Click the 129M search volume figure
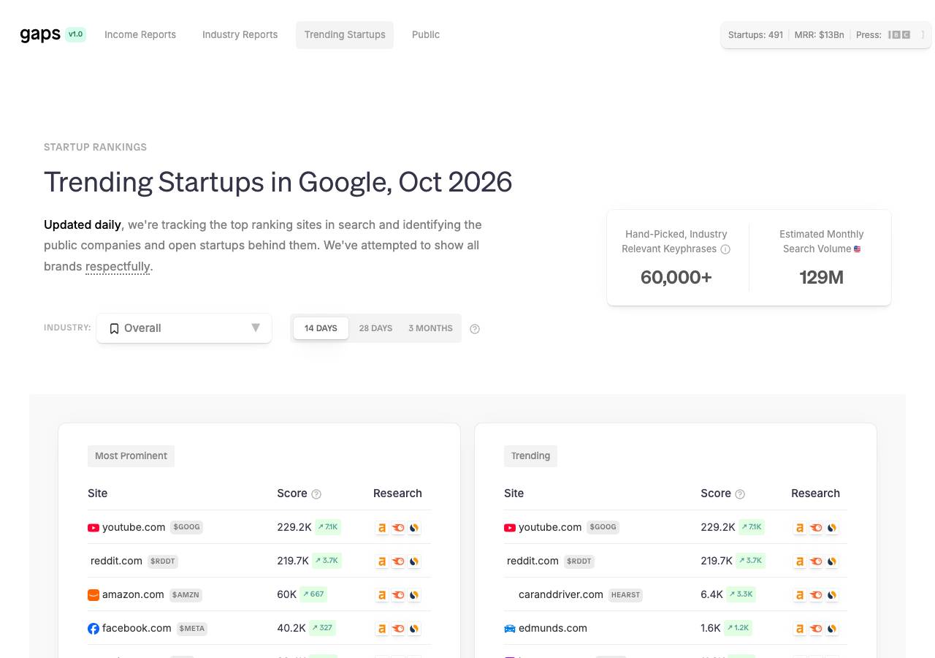Viewport: 935px width, 658px height. 822,277
